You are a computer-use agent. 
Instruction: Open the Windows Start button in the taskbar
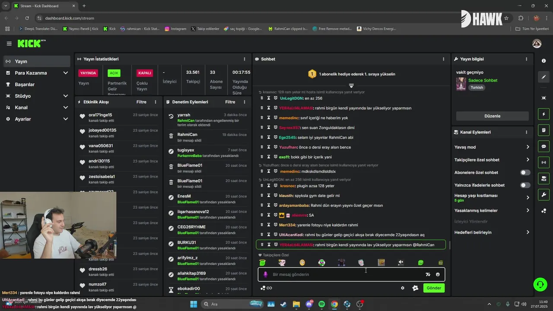(193, 304)
